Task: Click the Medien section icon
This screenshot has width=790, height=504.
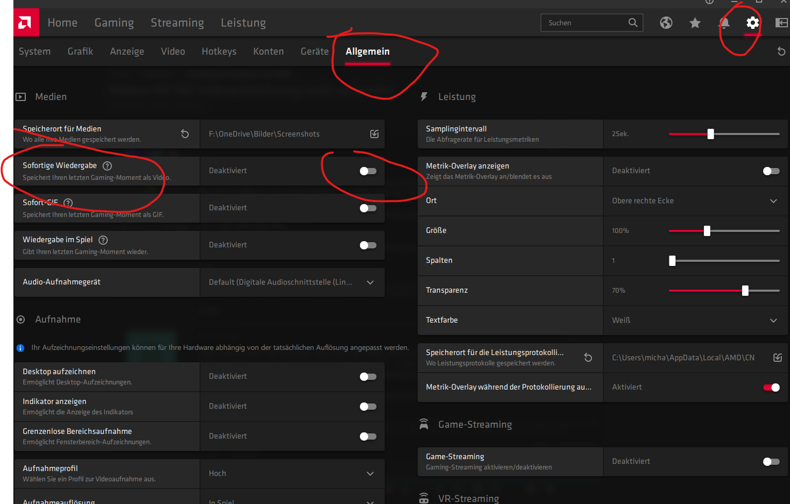Action: click(x=21, y=97)
